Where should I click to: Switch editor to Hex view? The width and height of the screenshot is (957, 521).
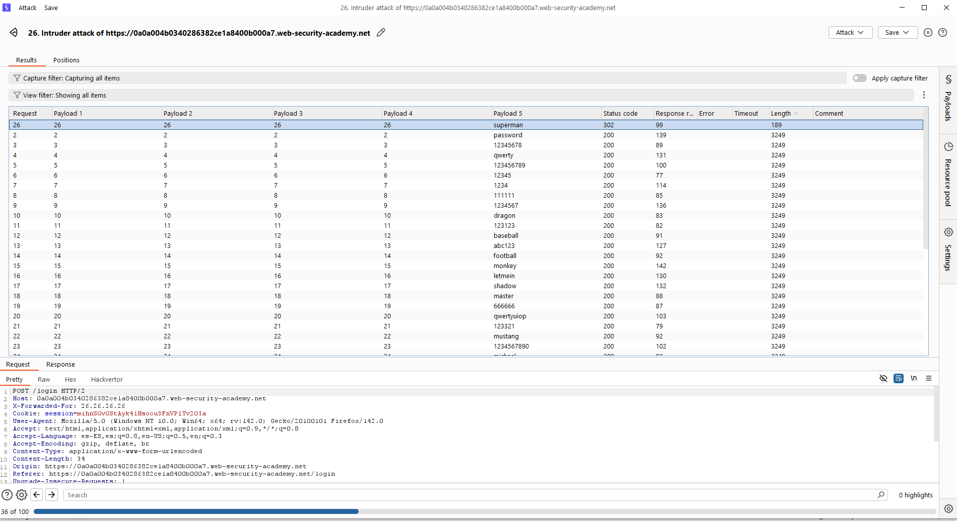[x=71, y=379]
